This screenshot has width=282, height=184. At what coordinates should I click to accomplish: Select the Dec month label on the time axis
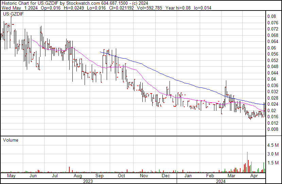click(166, 176)
